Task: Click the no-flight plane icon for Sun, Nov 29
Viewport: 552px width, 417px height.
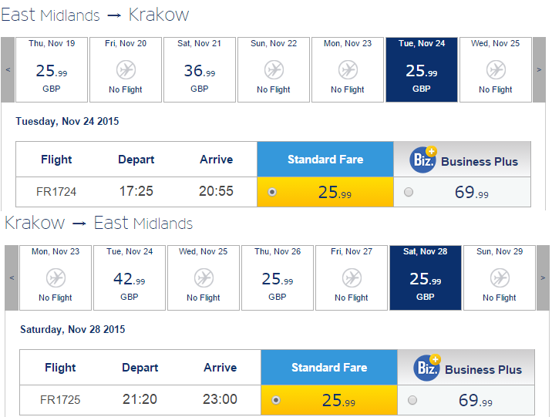Action: pos(500,278)
